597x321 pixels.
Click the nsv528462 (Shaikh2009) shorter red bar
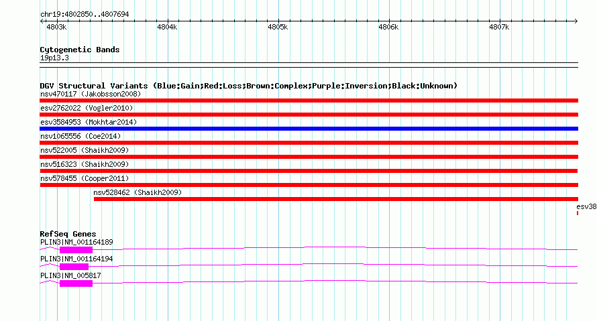tap(336, 199)
